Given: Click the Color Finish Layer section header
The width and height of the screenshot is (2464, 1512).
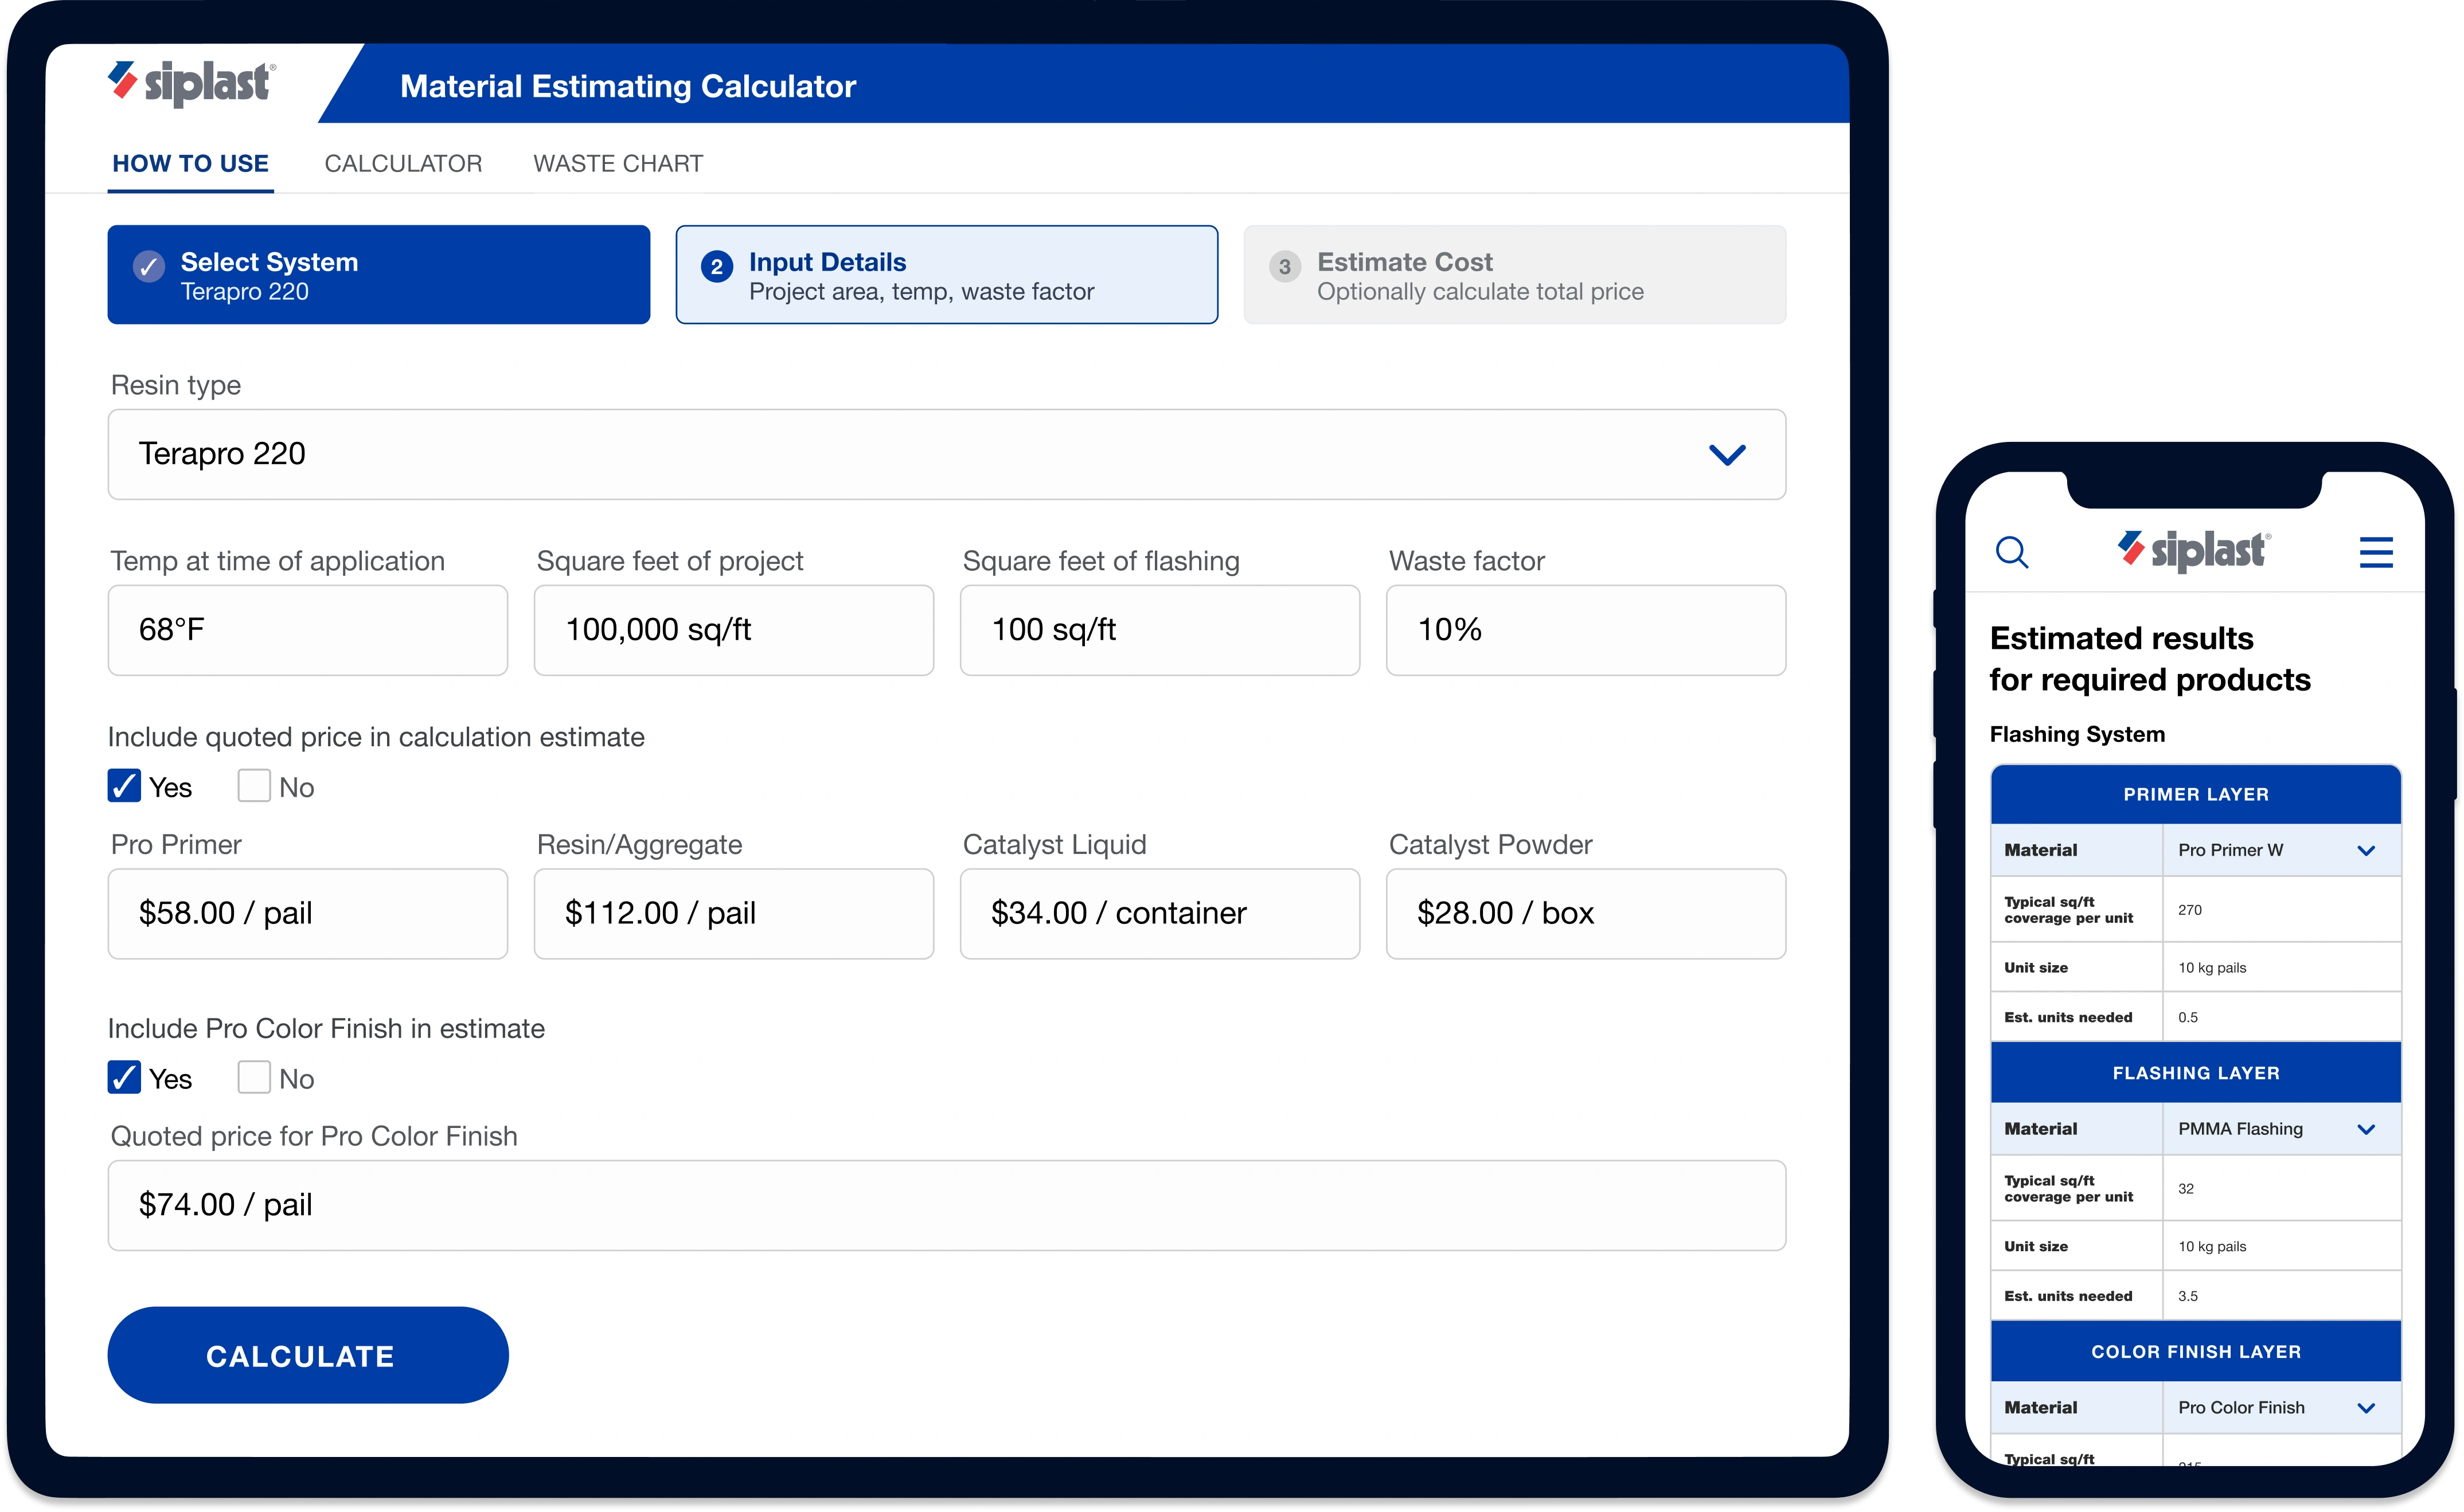Looking at the screenshot, I should coord(2196,1352).
